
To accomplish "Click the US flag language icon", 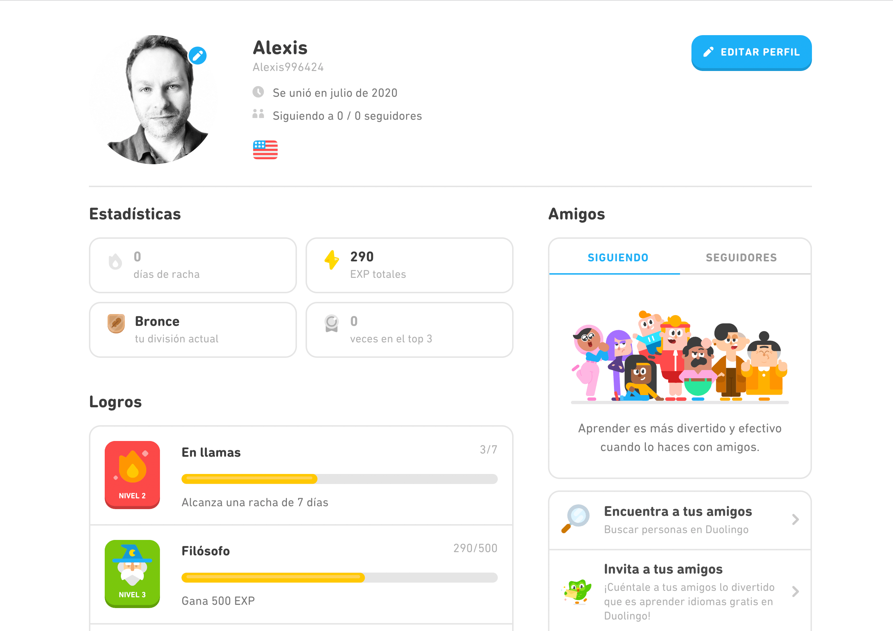I will [265, 150].
